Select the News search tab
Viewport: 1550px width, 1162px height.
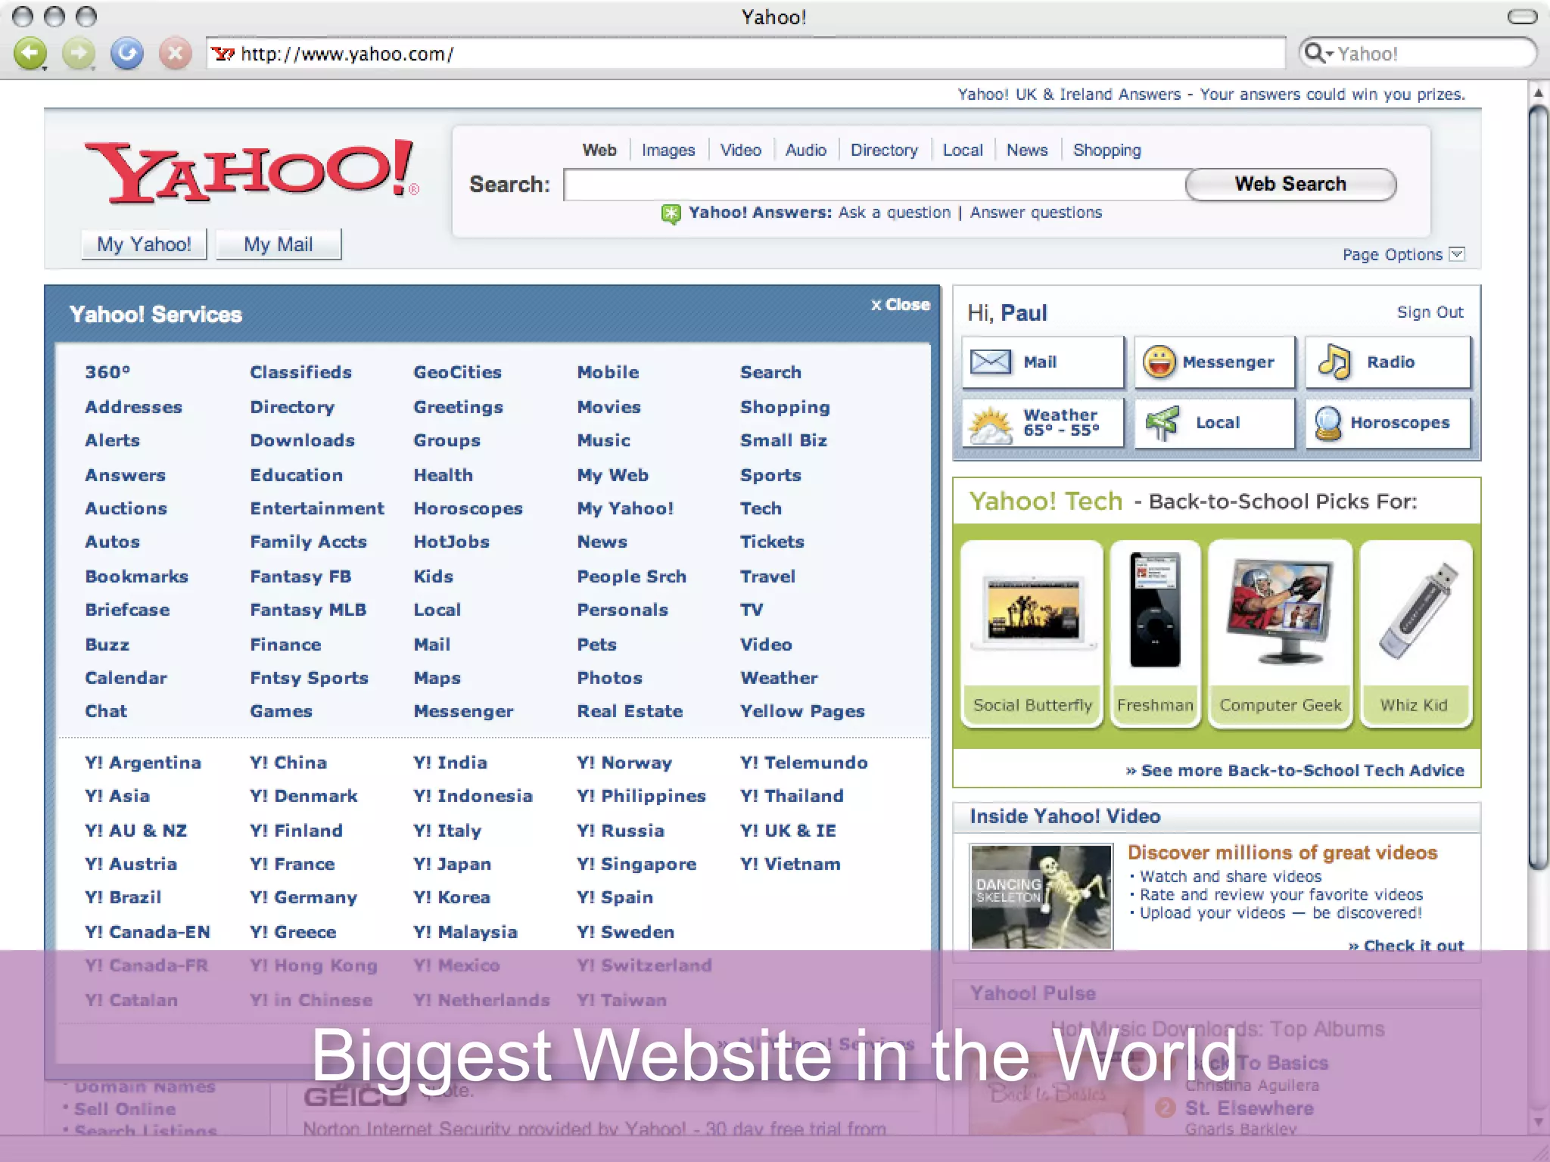[1027, 150]
